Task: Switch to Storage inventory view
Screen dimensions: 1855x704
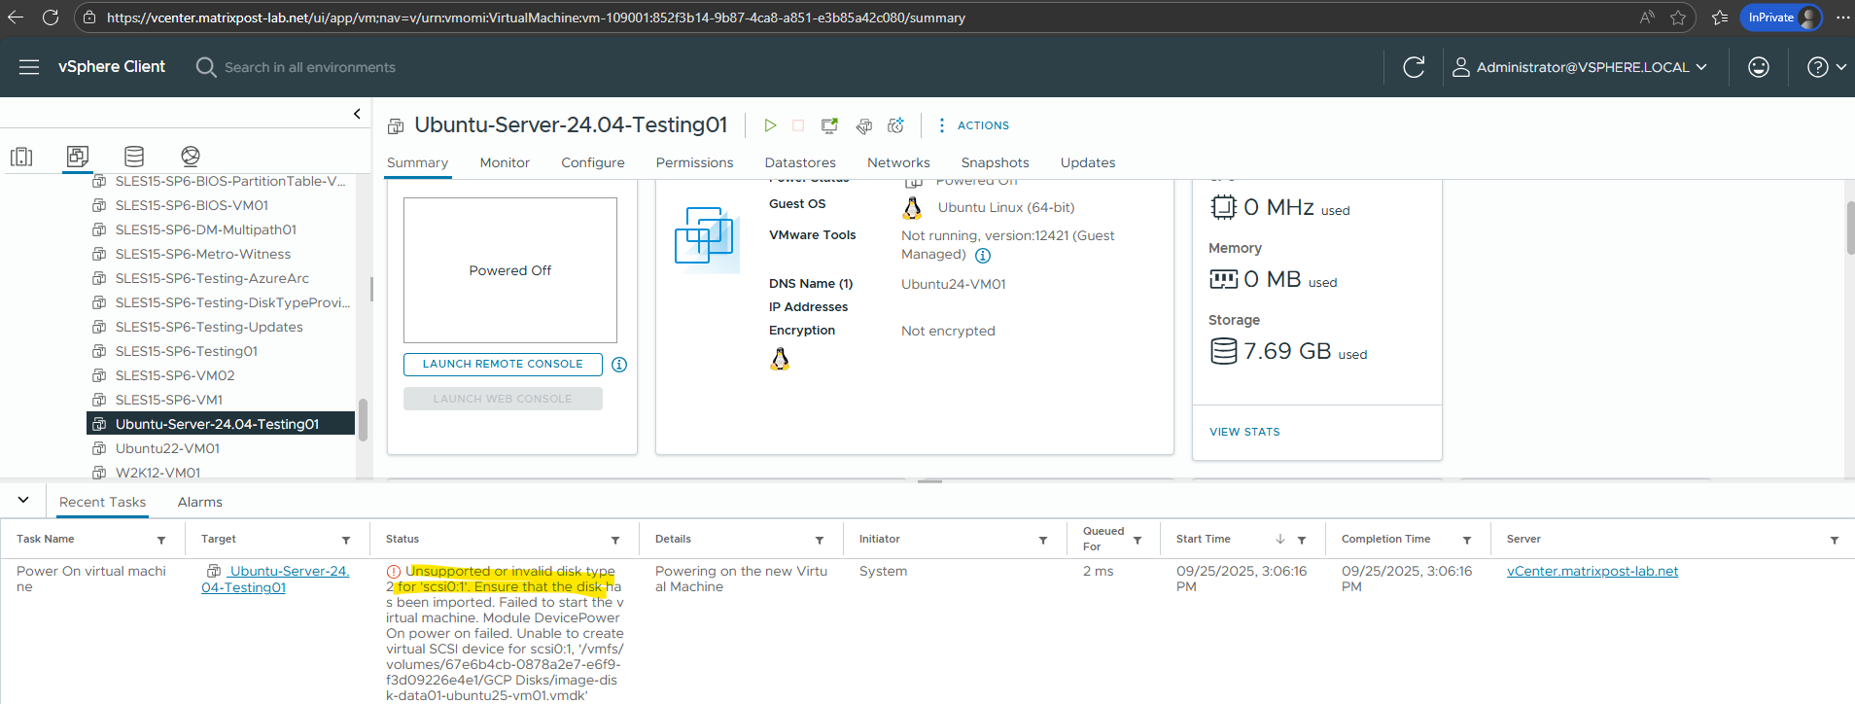Action: (x=134, y=156)
